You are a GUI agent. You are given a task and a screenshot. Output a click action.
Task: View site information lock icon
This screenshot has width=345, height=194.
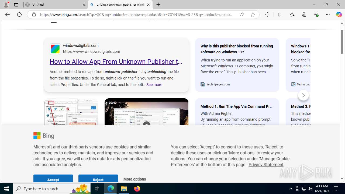[34, 15]
